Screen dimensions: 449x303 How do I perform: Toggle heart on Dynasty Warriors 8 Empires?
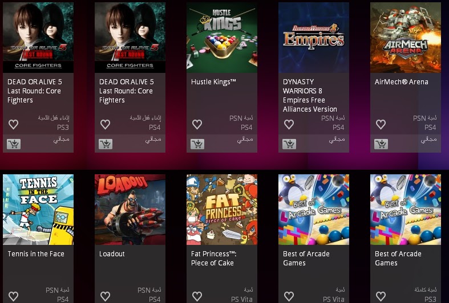289,124
